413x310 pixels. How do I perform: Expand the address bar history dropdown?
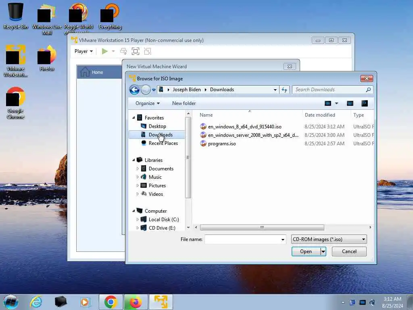click(275, 90)
